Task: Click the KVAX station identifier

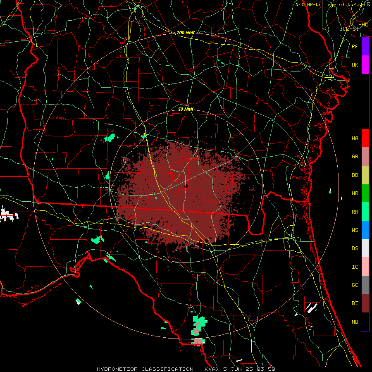Action: pos(212,369)
